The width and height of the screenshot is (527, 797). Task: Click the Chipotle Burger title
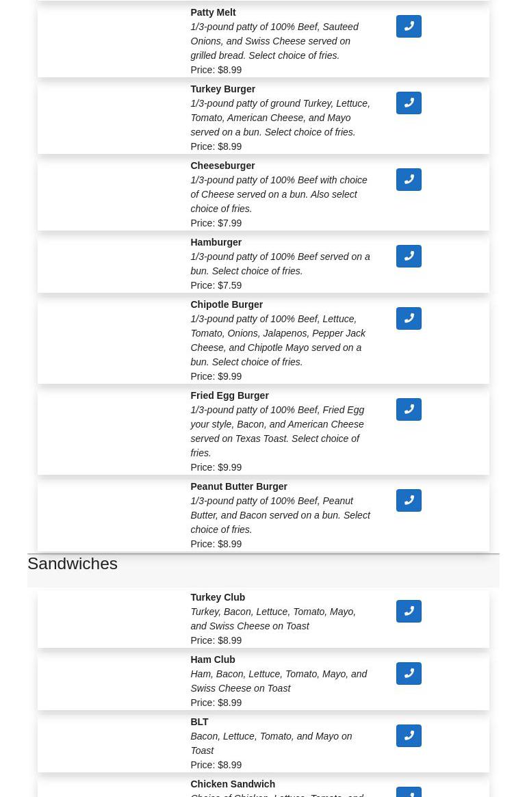[227, 304]
